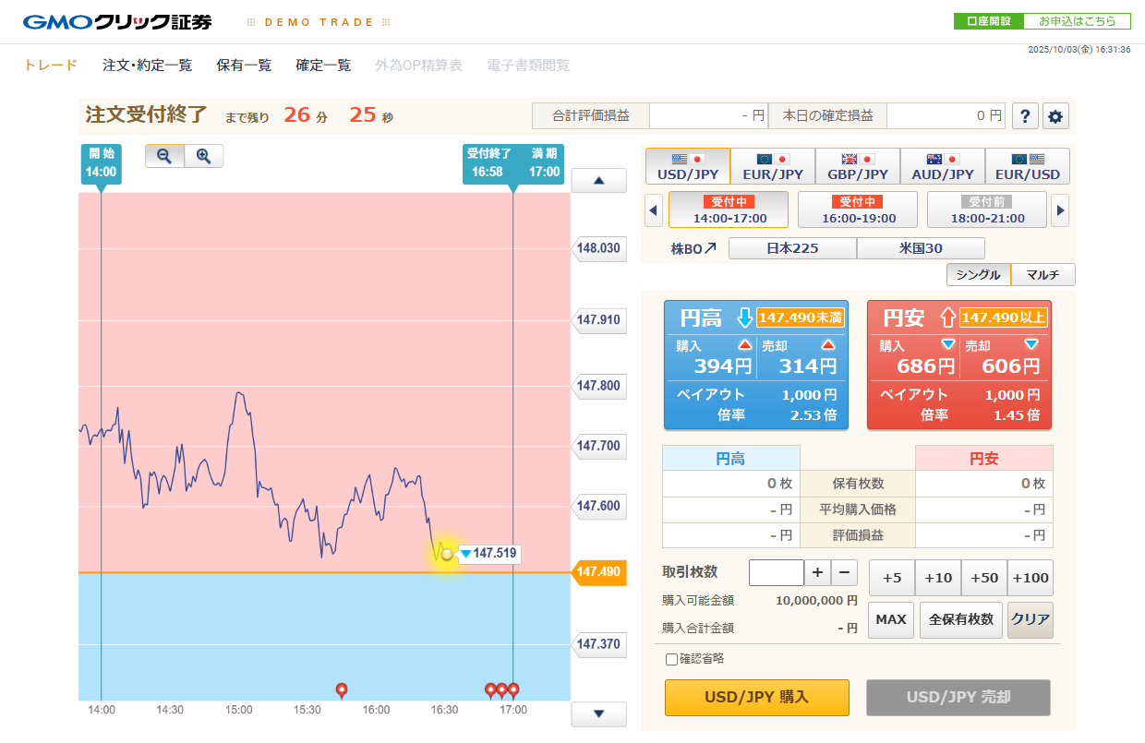
Task: Show next trading time slots
Action: click(x=1060, y=210)
